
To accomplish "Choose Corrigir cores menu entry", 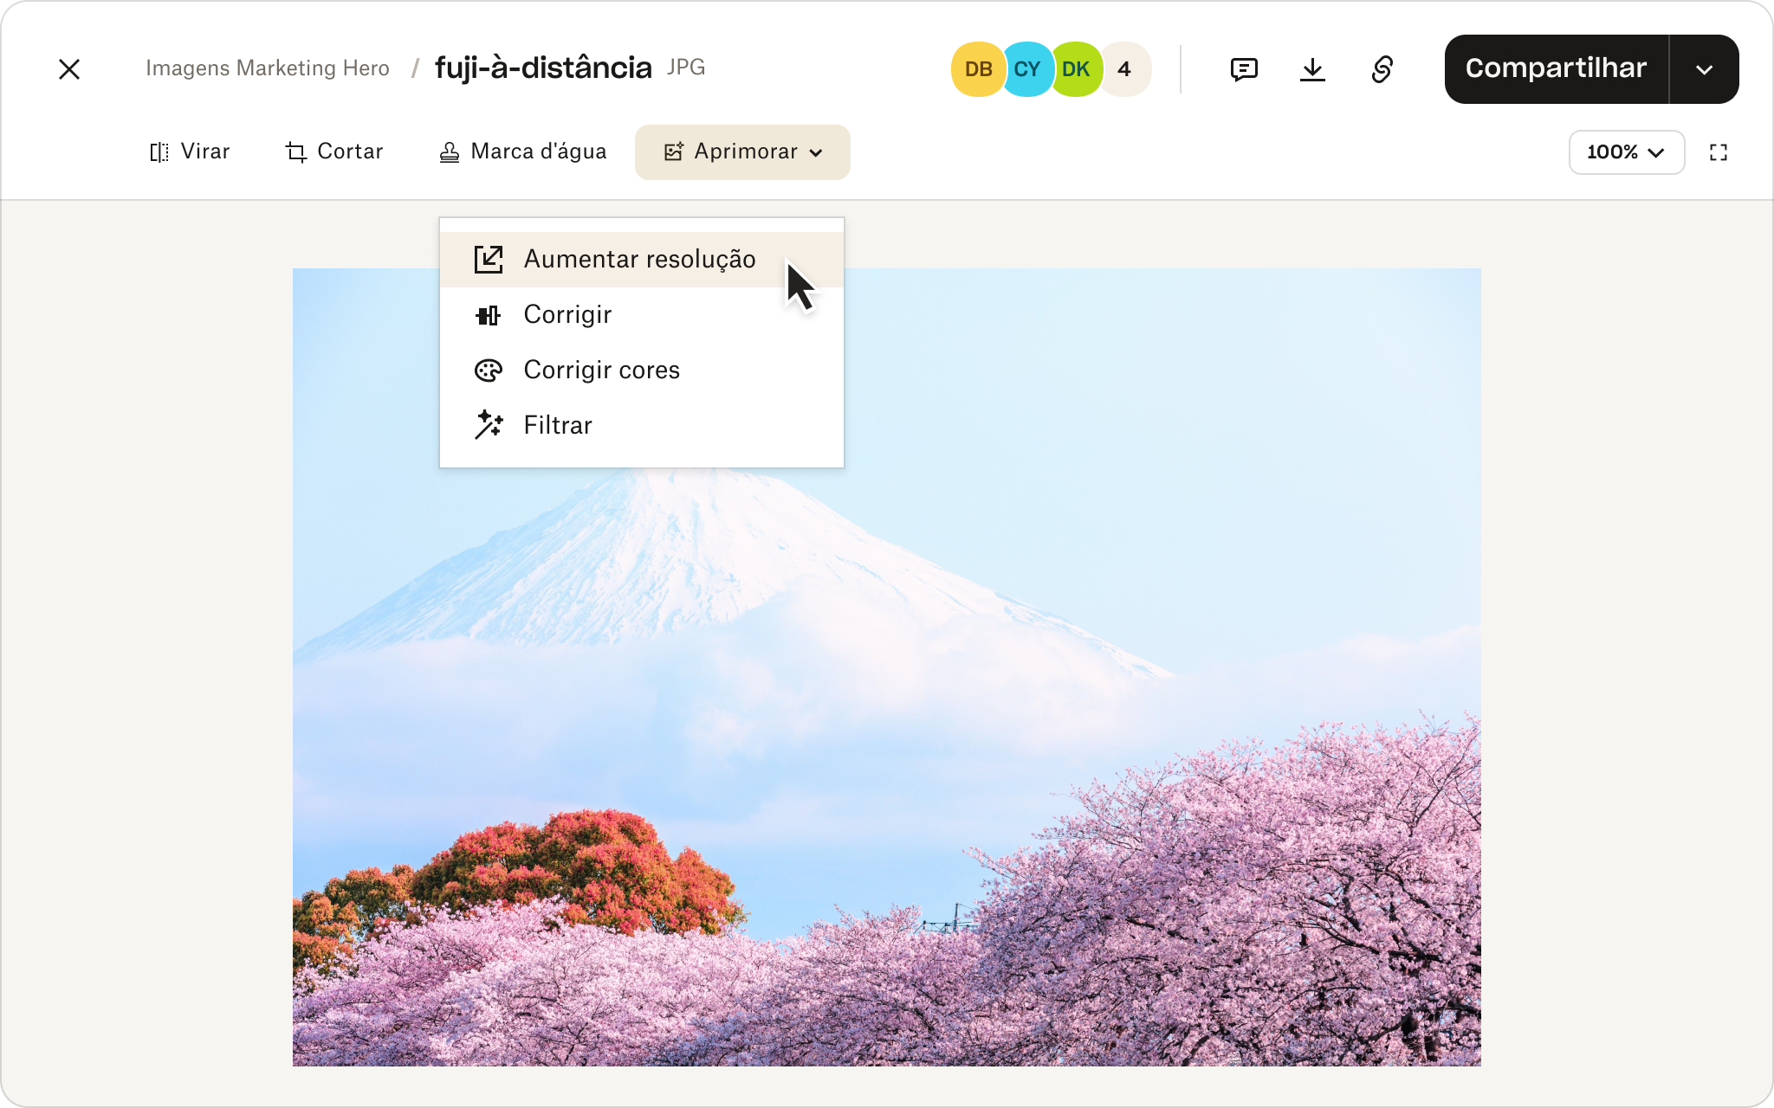I will coord(642,370).
